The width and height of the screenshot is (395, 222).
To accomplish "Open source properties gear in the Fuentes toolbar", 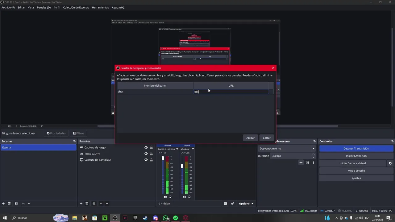I will tap(94, 203).
